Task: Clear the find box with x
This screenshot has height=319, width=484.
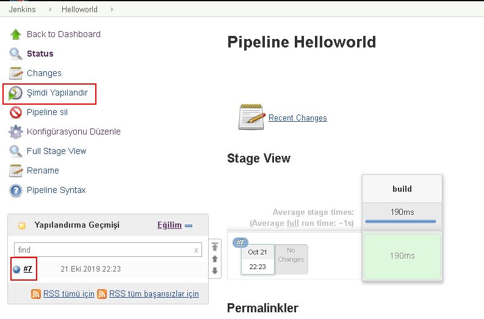Action: coord(196,250)
